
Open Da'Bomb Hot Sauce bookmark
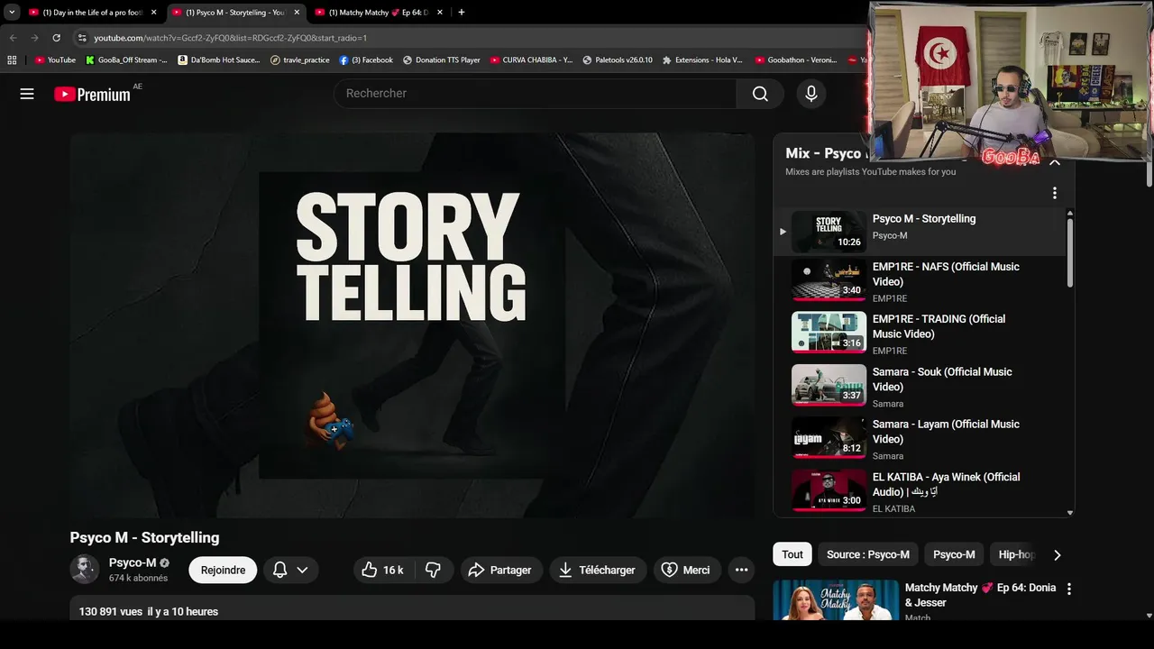pos(219,60)
